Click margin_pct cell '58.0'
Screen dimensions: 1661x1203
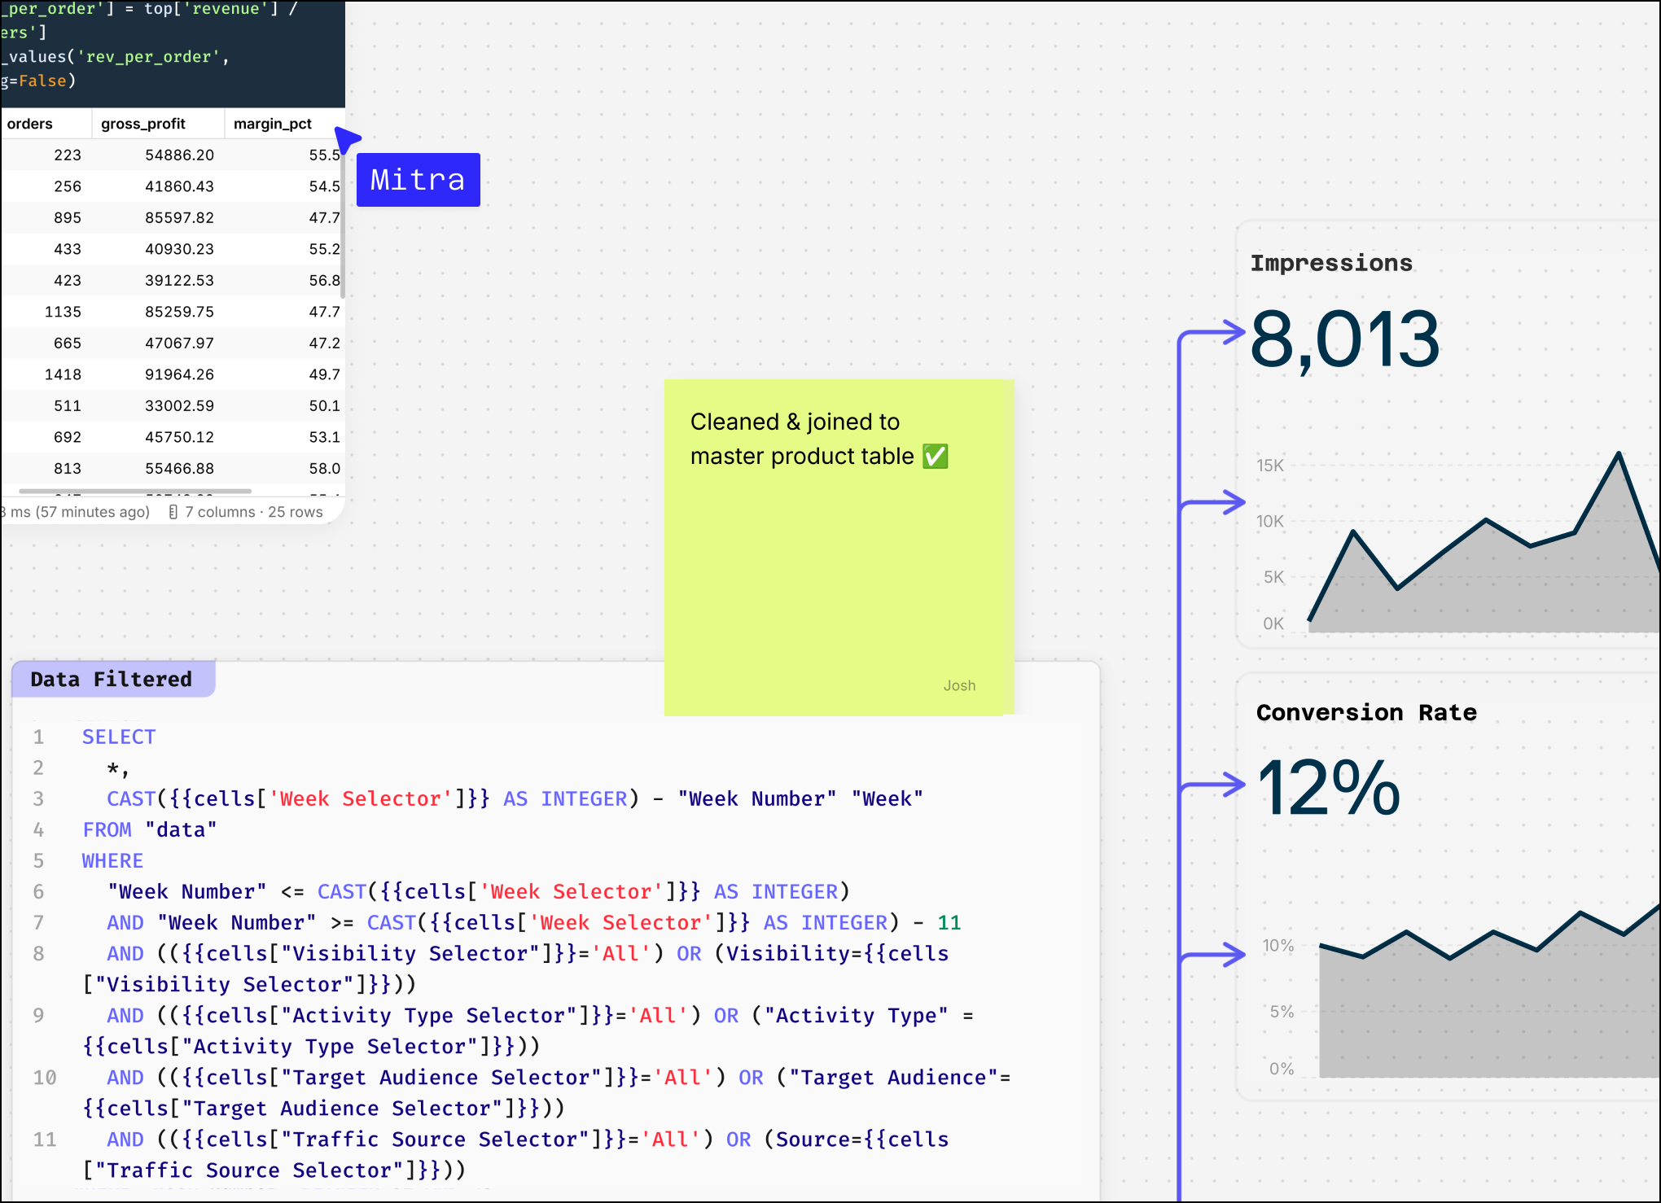tap(324, 468)
